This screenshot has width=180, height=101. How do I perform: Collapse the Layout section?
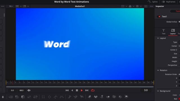coord(158,38)
